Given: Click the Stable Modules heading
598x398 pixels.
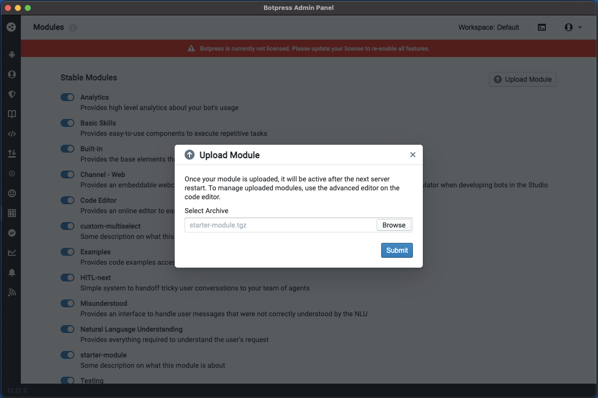Looking at the screenshot, I should click(x=89, y=78).
